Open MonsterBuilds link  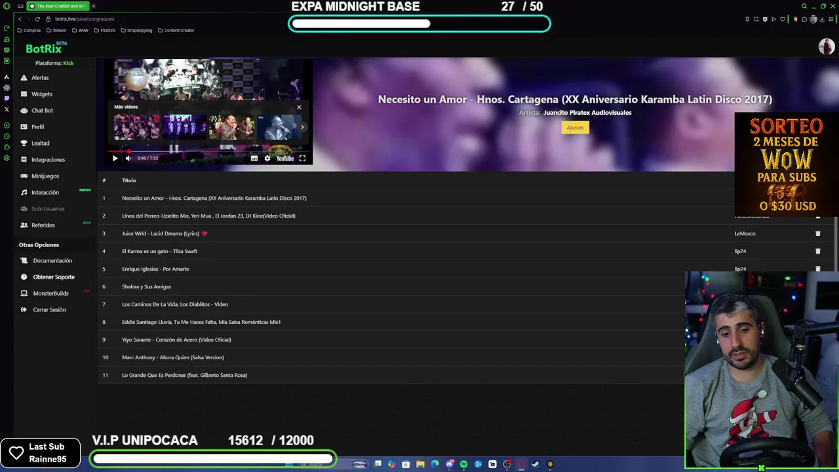(50, 293)
